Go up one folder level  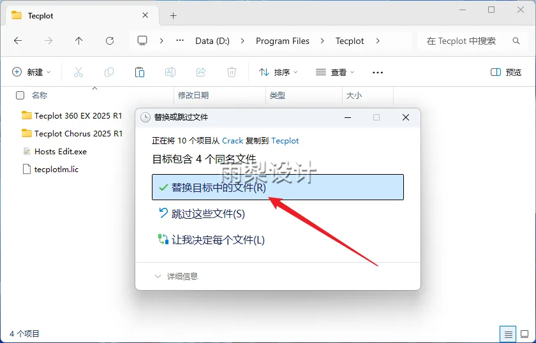[79, 41]
